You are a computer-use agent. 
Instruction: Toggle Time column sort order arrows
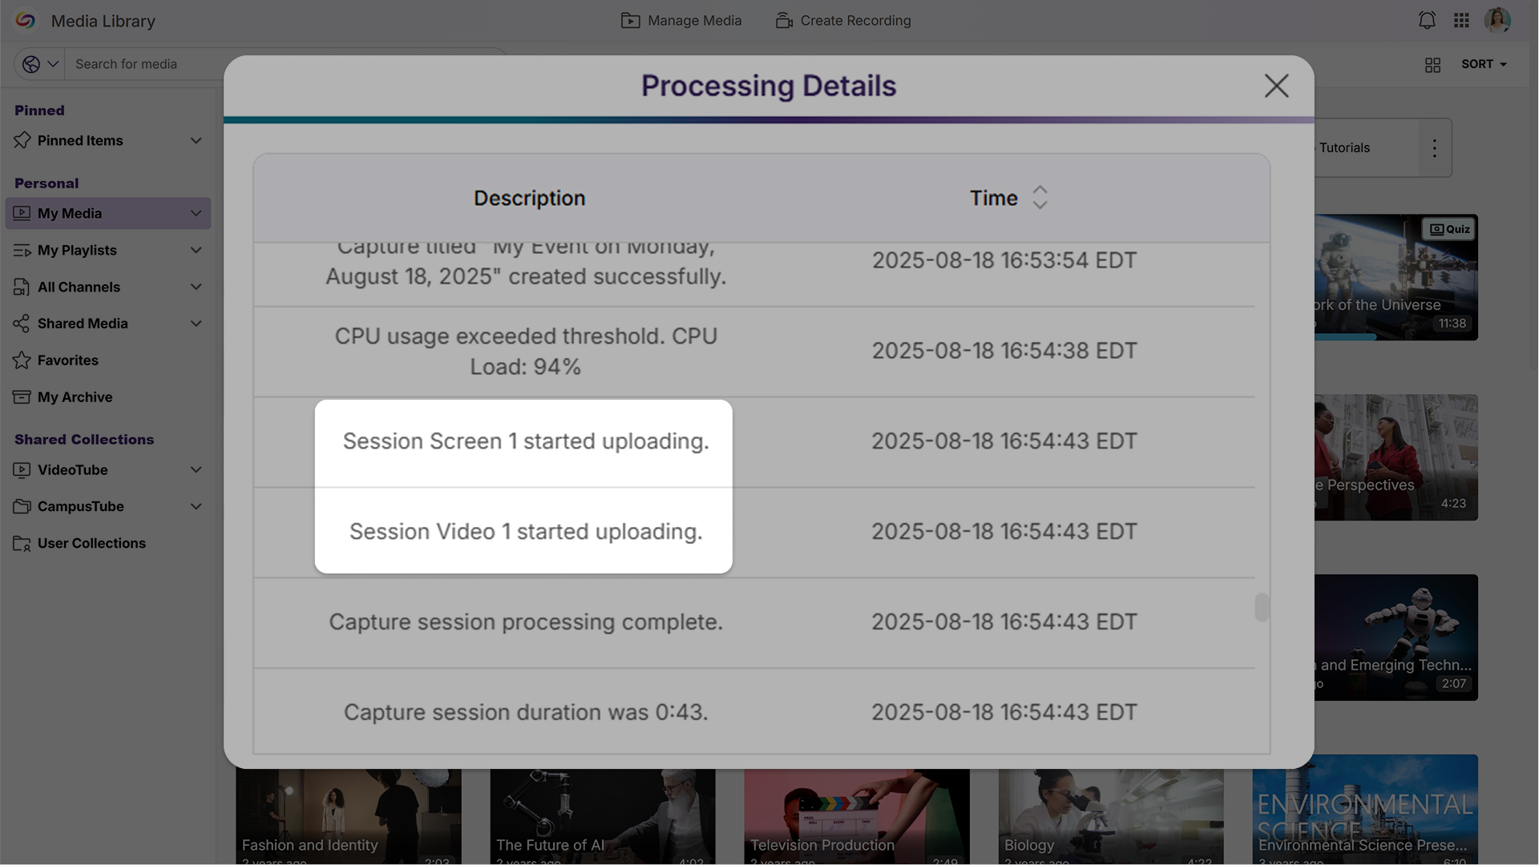point(1040,198)
